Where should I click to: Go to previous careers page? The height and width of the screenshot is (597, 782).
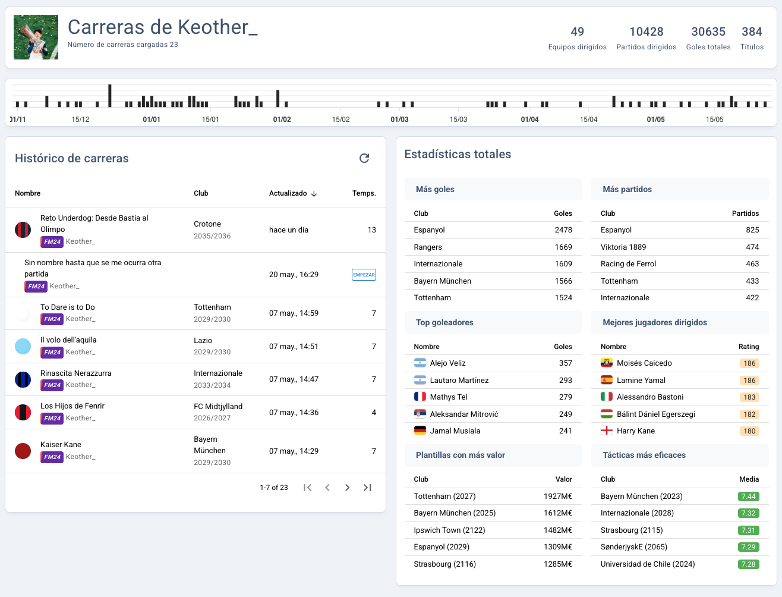[327, 488]
